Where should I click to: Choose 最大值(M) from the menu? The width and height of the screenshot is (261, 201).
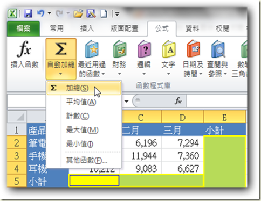coord(84,130)
